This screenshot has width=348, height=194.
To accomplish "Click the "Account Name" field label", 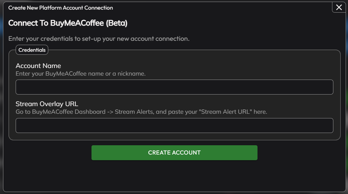I will [x=38, y=66].
